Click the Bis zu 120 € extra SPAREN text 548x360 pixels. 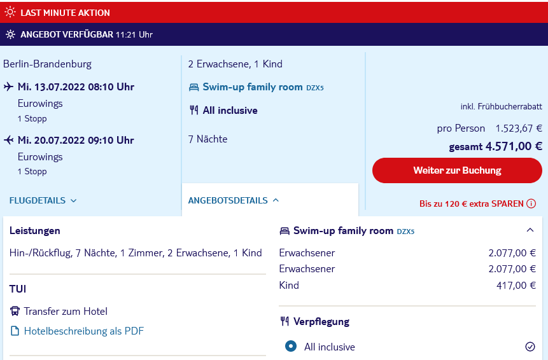472,204
